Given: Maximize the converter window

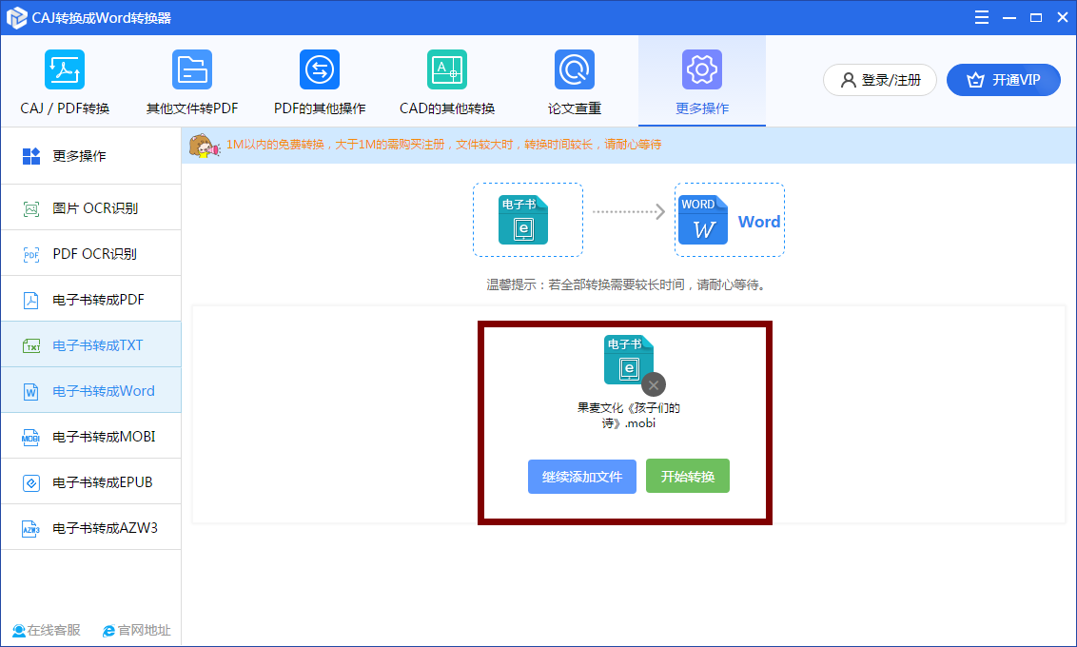Looking at the screenshot, I should tap(1036, 18).
